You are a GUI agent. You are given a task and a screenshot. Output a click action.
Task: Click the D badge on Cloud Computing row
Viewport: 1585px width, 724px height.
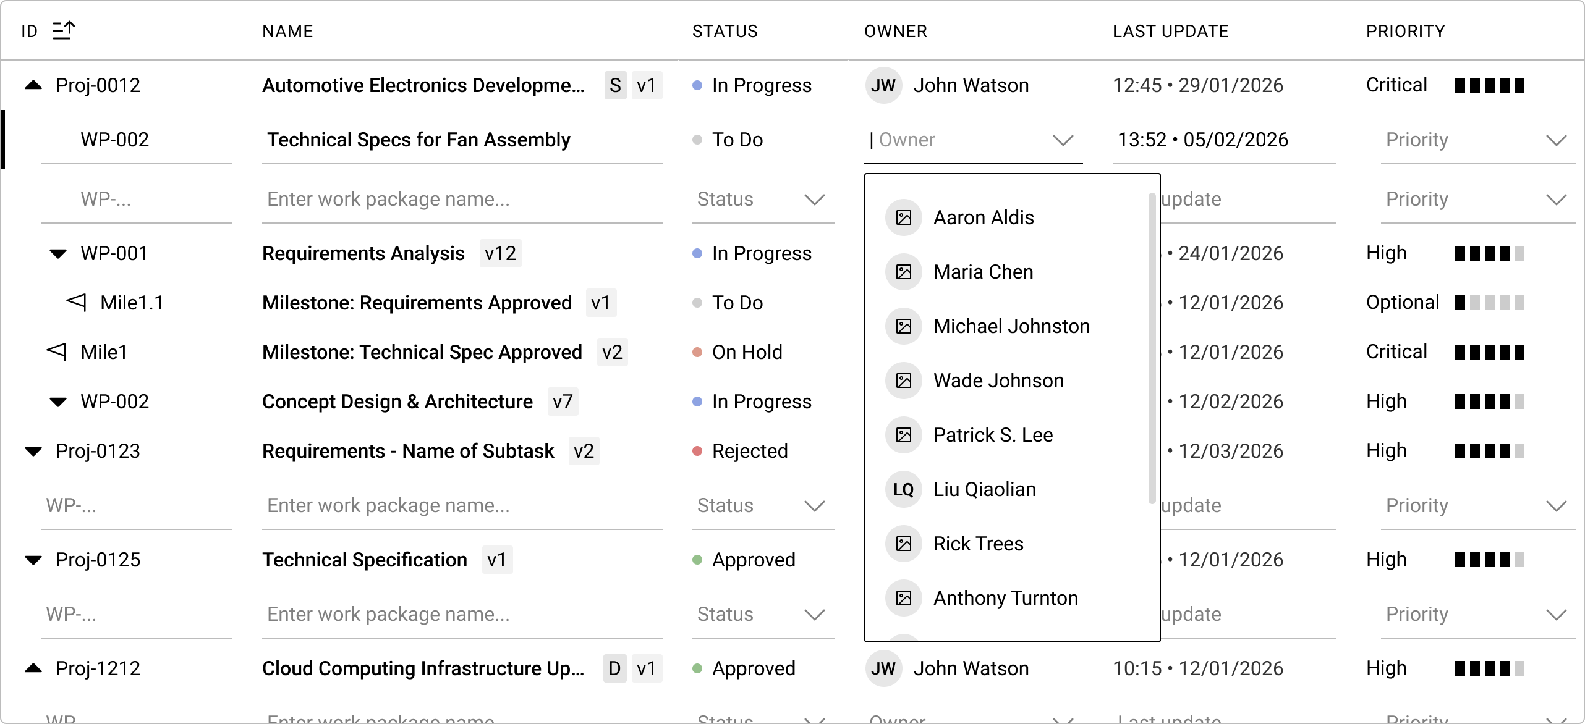pos(614,668)
